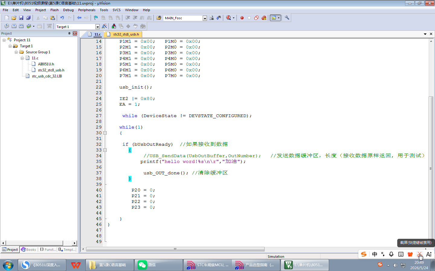
Task: Click the Build target icon
Action: tap(14, 26)
